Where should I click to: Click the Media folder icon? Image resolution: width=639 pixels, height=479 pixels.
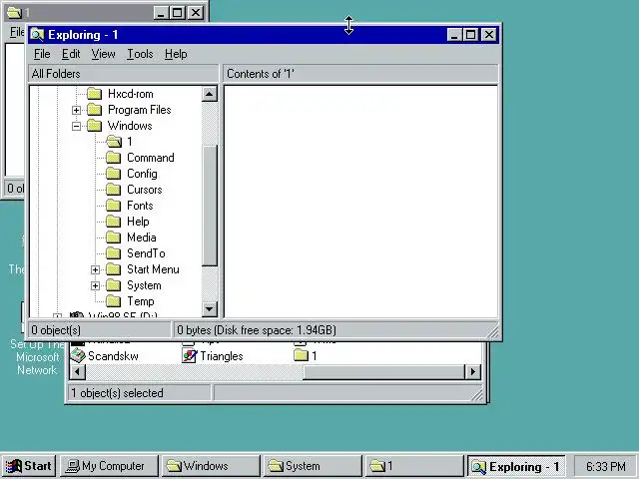[114, 238]
